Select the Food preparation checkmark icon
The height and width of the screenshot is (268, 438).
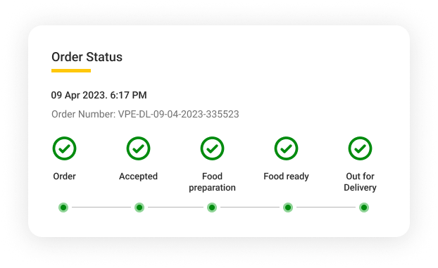point(212,148)
